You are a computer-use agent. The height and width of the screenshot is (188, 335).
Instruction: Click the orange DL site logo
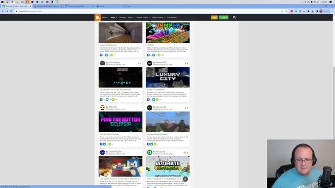click(98, 17)
